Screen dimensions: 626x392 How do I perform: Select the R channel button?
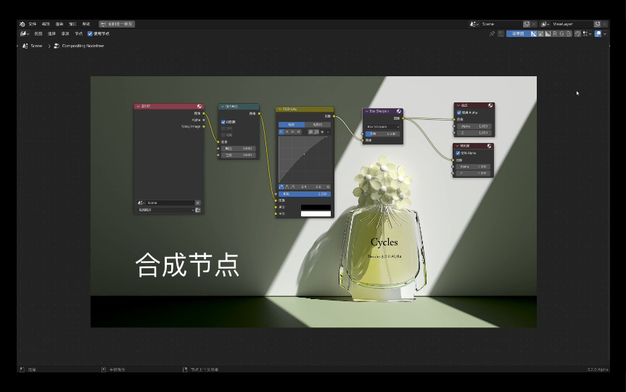[555, 34]
